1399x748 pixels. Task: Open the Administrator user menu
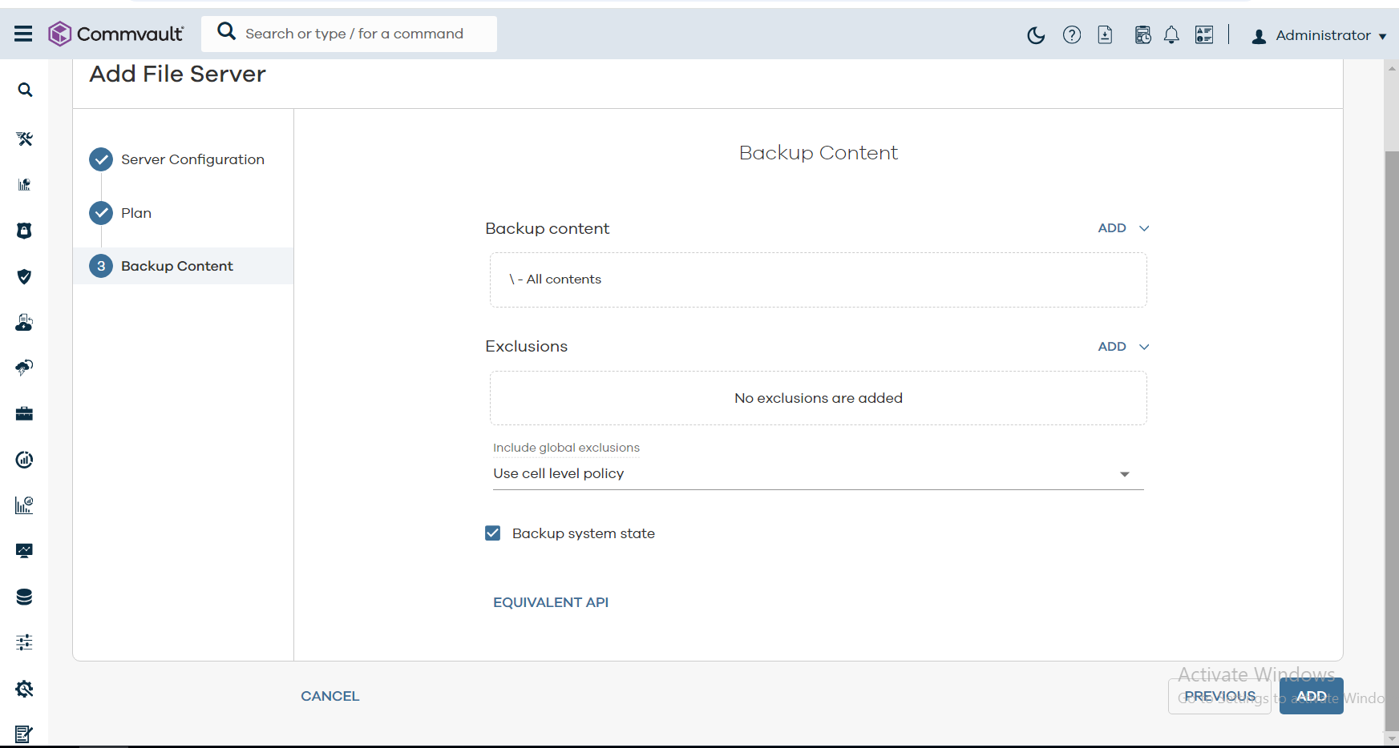click(1320, 35)
